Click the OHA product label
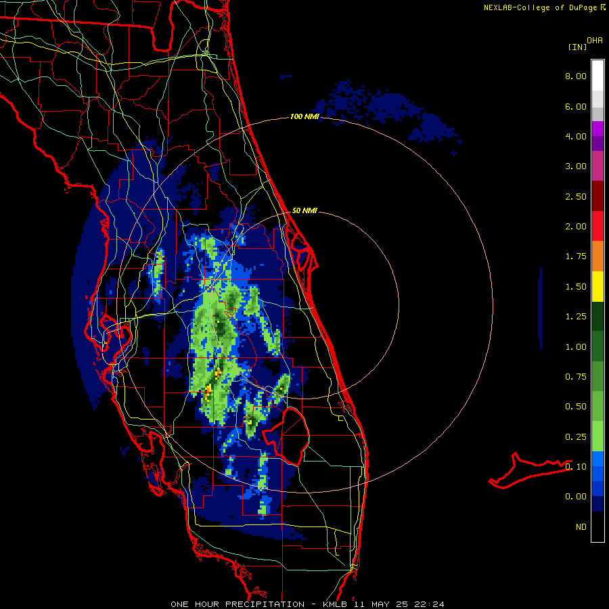Viewport: 609px width, 609px height. tap(595, 41)
